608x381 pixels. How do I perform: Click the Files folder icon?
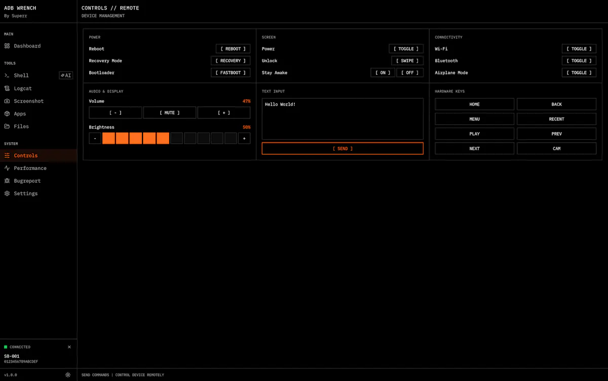[7, 126]
